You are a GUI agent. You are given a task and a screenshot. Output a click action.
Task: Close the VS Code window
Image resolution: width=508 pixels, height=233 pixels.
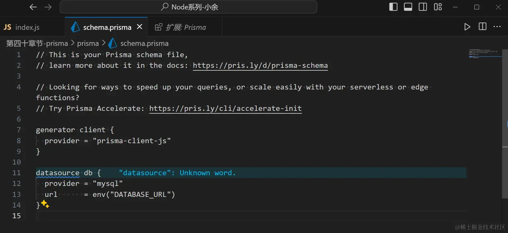pos(498,7)
